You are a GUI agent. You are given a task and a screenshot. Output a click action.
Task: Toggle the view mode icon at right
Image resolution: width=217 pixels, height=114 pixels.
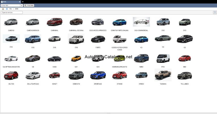[x=215, y=12]
